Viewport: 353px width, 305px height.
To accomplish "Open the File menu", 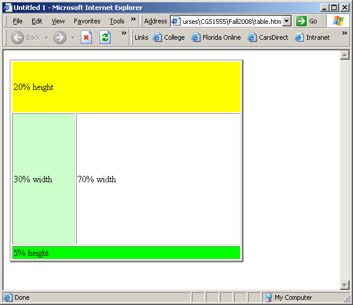I will tap(18, 21).
